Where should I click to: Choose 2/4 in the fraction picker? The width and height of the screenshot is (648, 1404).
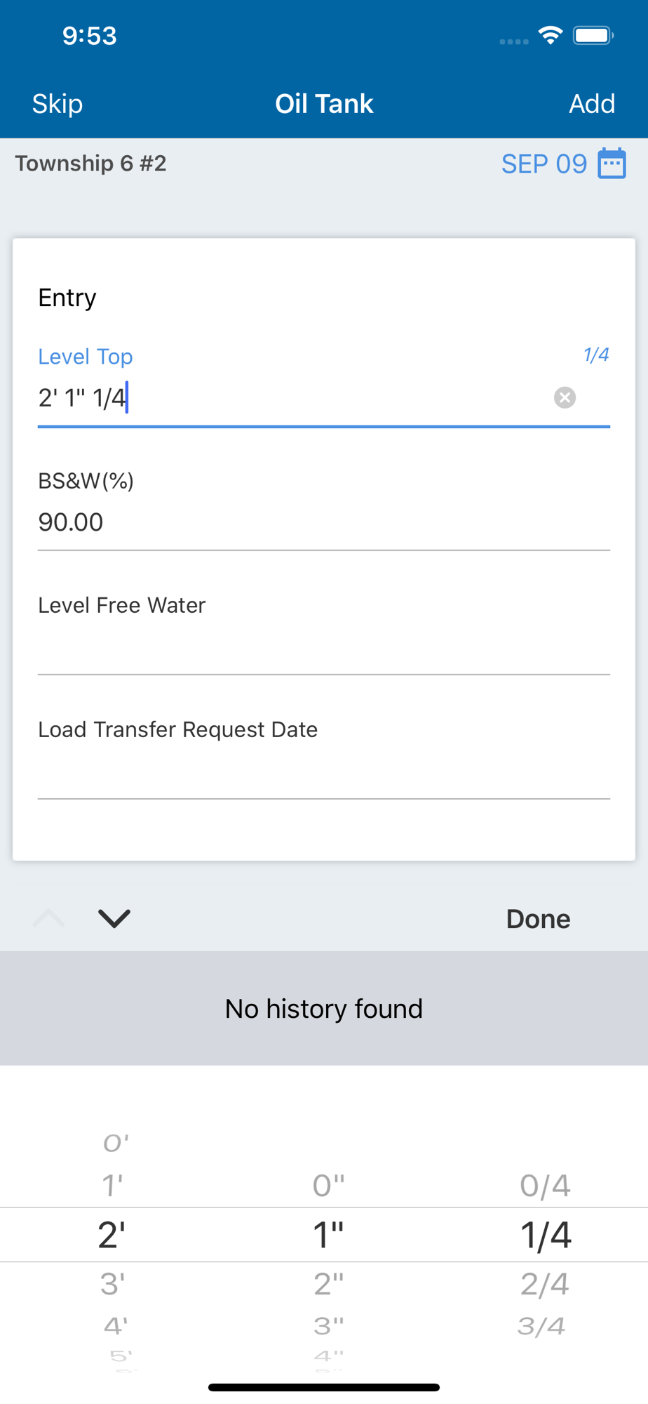pyautogui.click(x=545, y=1284)
